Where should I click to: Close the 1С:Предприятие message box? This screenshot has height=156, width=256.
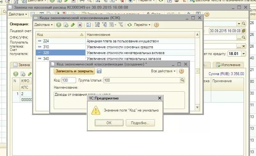click(160, 98)
